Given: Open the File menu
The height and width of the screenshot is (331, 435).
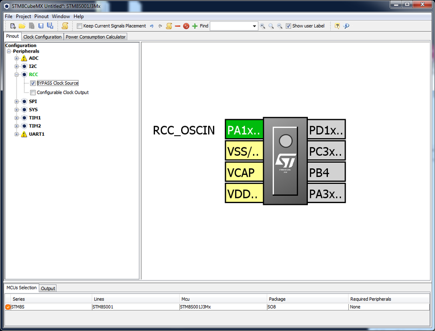Looking at the screenshot, I should pos(9,17).
